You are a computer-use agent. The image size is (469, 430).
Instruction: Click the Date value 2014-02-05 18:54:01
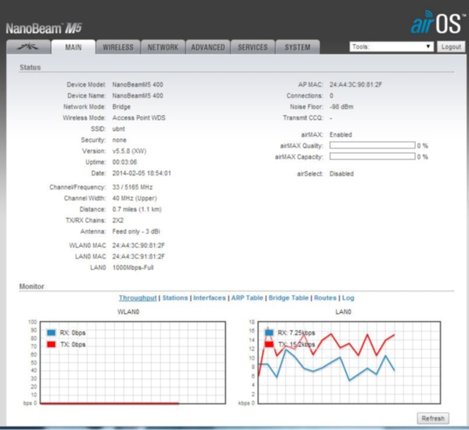[142, 173]
